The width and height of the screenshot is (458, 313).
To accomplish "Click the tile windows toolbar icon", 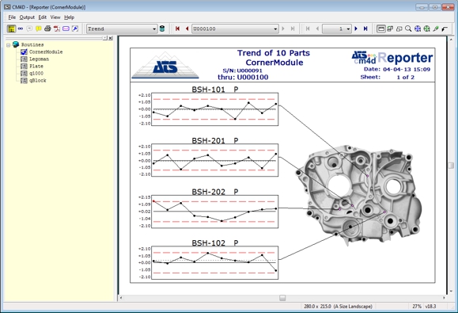I will coord(390,29).
